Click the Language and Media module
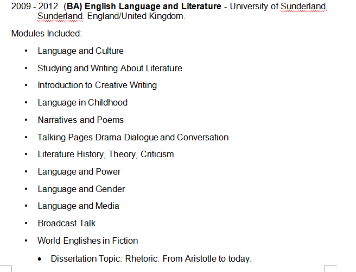The width and height of the screenshot is (356, 272). (x=78, y=206)
